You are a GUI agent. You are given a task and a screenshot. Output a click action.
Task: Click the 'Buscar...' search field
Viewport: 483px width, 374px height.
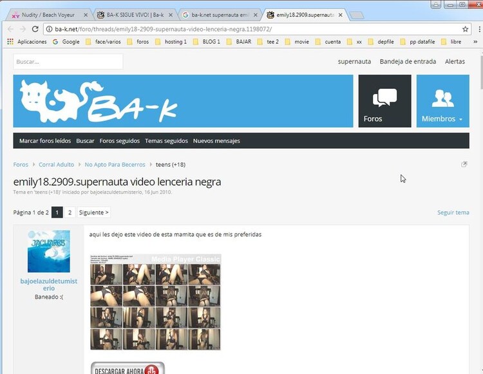[x=68, y=62]
